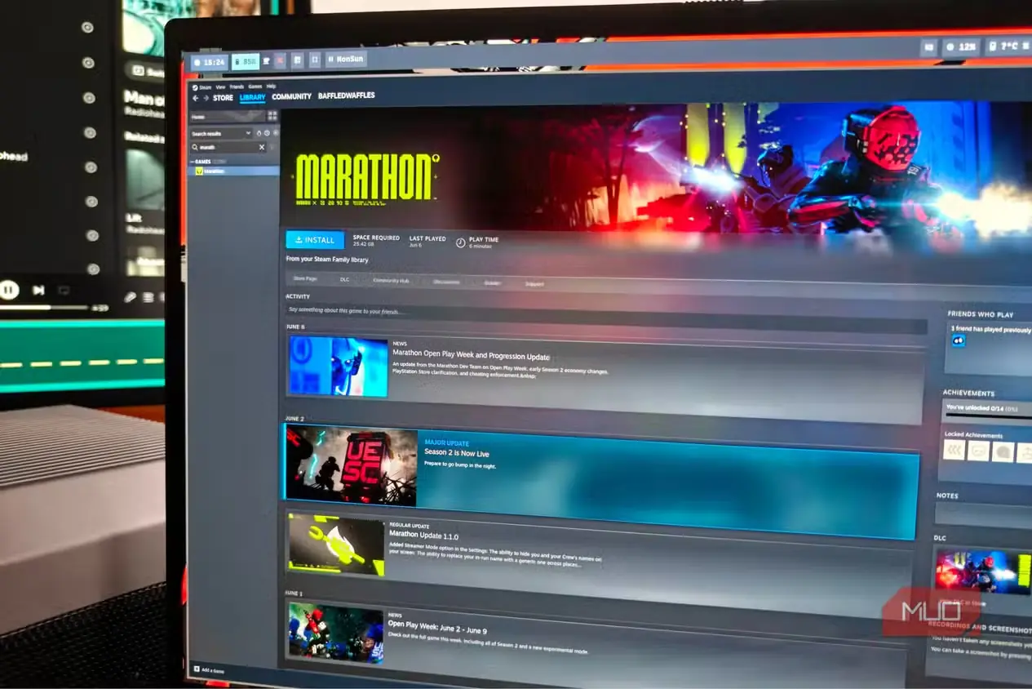
Task: Open Marathon Update 1.1.0 thumbnail
Action: pyautogui.click(x=336, y=544)
